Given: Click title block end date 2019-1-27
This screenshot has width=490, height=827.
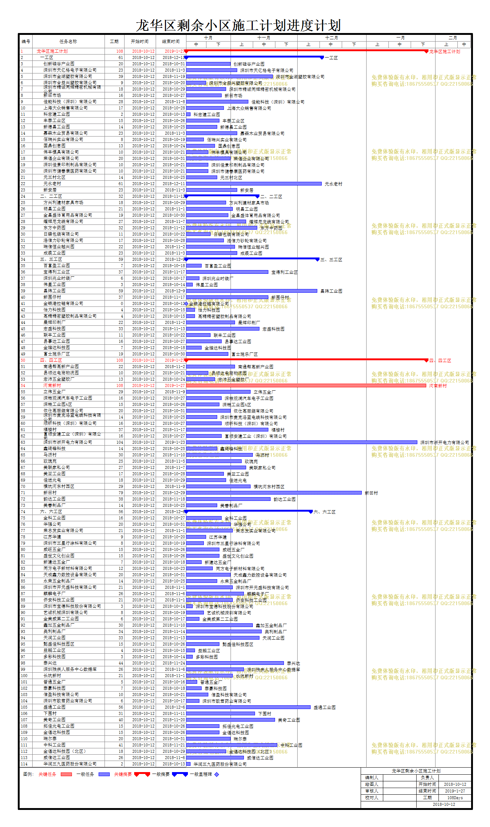Looking at the screenshot, I should click(x=455, y=791).
